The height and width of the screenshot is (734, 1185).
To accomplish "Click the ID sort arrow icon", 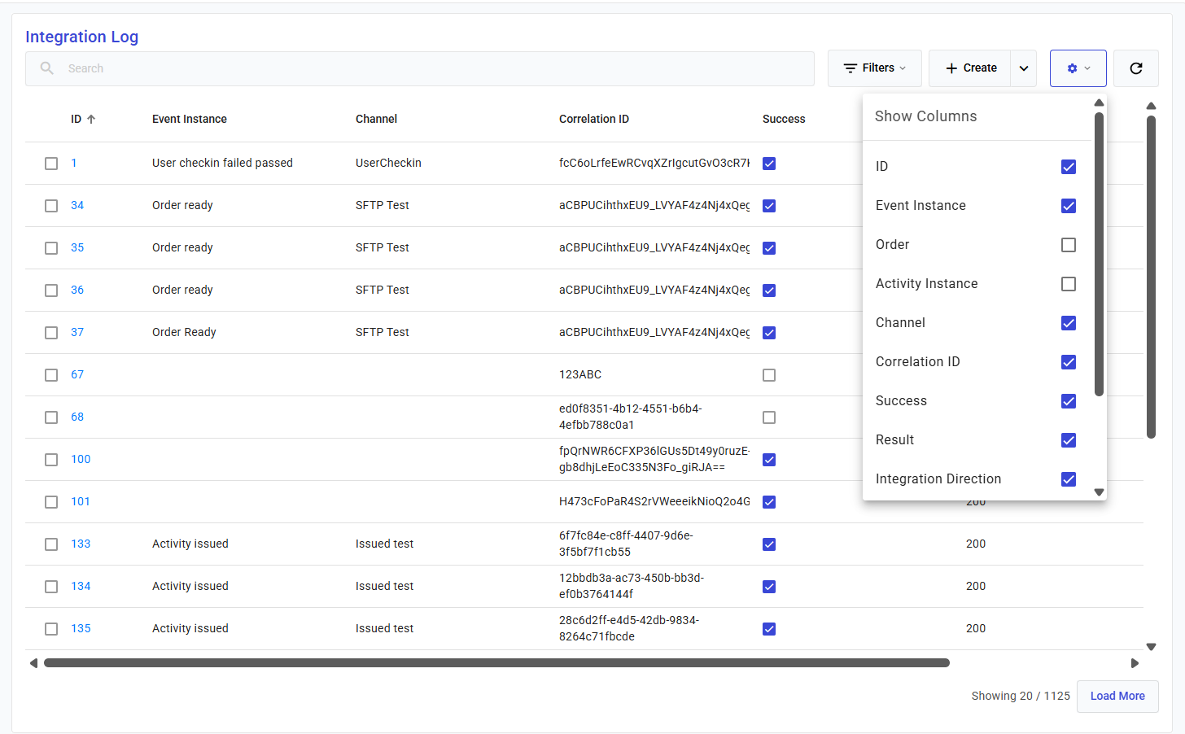I will (91, 119).
